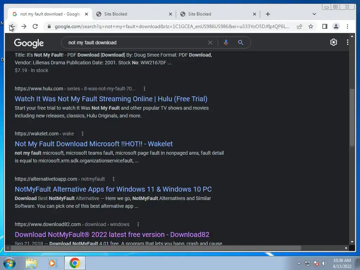Click Chrome icon in taskbar

click(75, 263)
